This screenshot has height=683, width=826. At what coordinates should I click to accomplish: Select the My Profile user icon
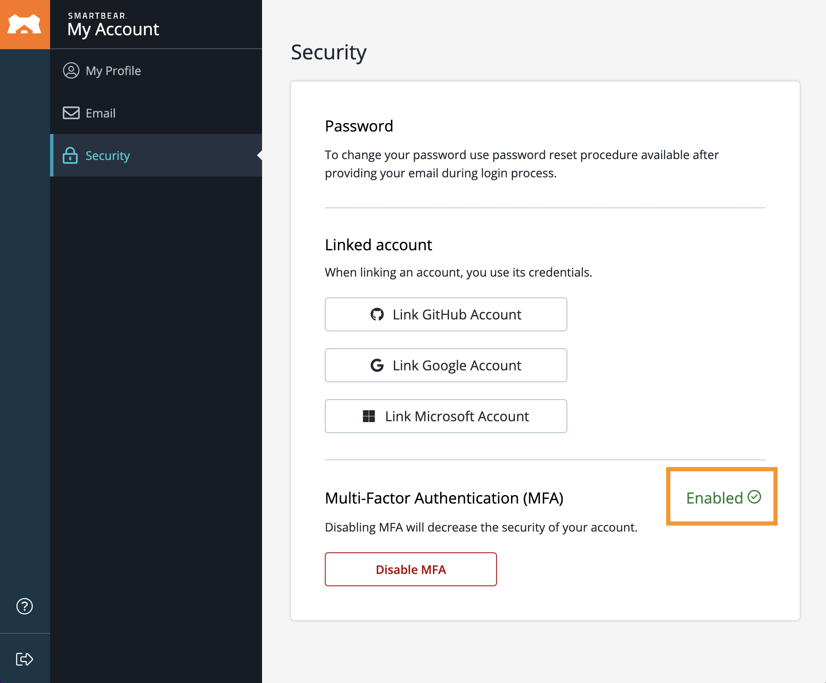click(x=71, y=71)
